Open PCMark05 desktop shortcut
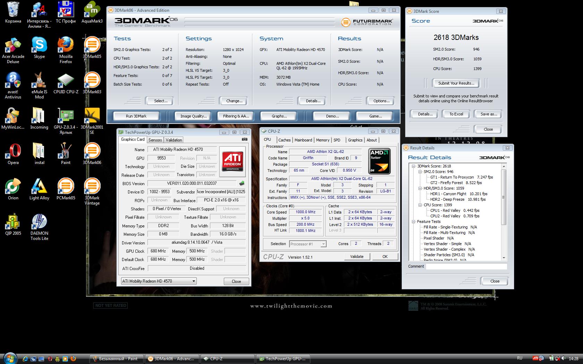Viewport: 583px width, 364px height. [66, 189]
